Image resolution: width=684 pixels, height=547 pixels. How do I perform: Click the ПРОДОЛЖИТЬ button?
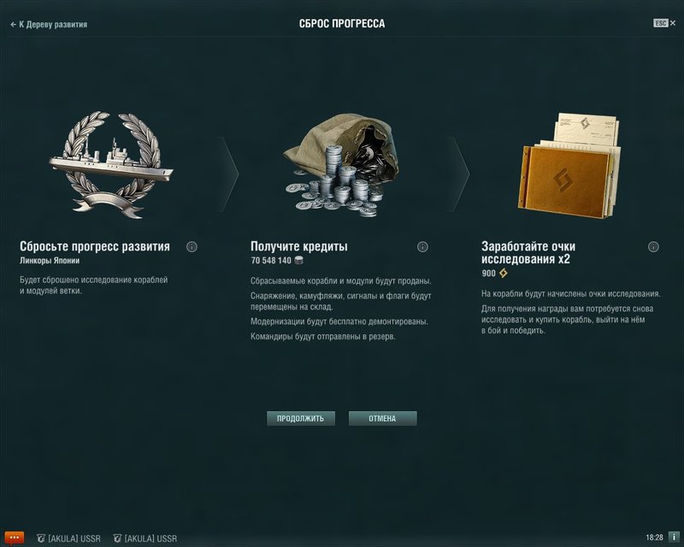[301, 418]
